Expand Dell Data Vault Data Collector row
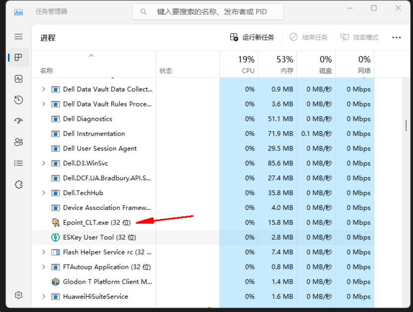This screenshot has width=413, height=312. click(44, 89)
